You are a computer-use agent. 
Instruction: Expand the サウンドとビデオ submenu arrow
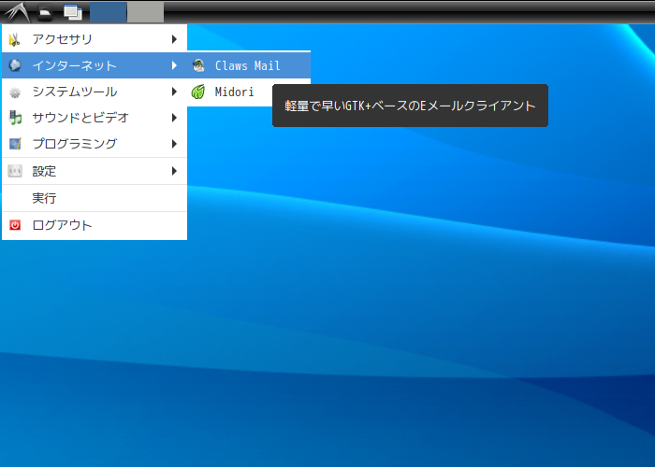point(175,118)
